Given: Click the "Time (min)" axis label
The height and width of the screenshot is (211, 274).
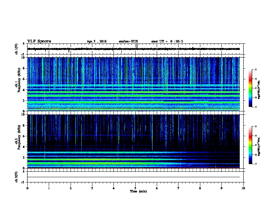Looking at the screenshot, I should (138, 191).
